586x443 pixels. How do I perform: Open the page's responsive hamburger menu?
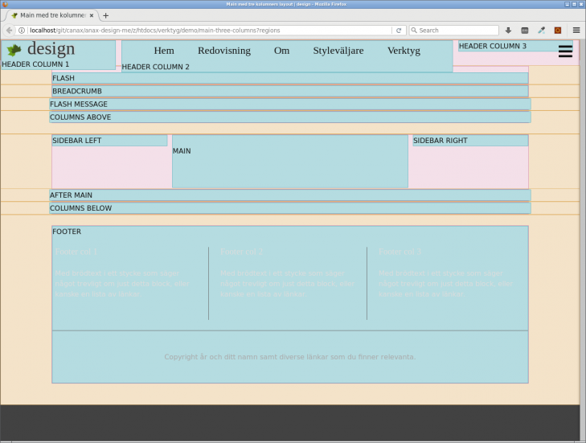(x=565, y=51)
